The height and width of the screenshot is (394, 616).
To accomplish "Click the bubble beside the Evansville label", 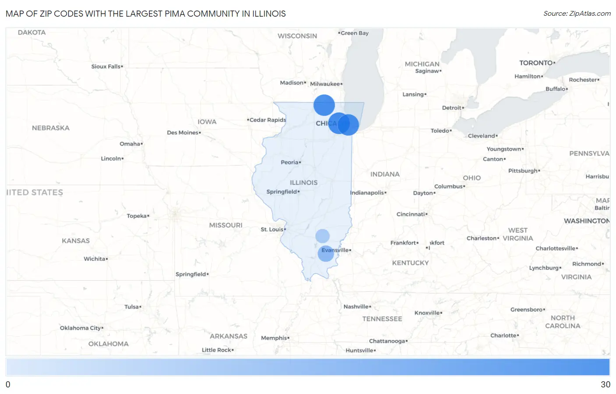I will pos(326,253).
